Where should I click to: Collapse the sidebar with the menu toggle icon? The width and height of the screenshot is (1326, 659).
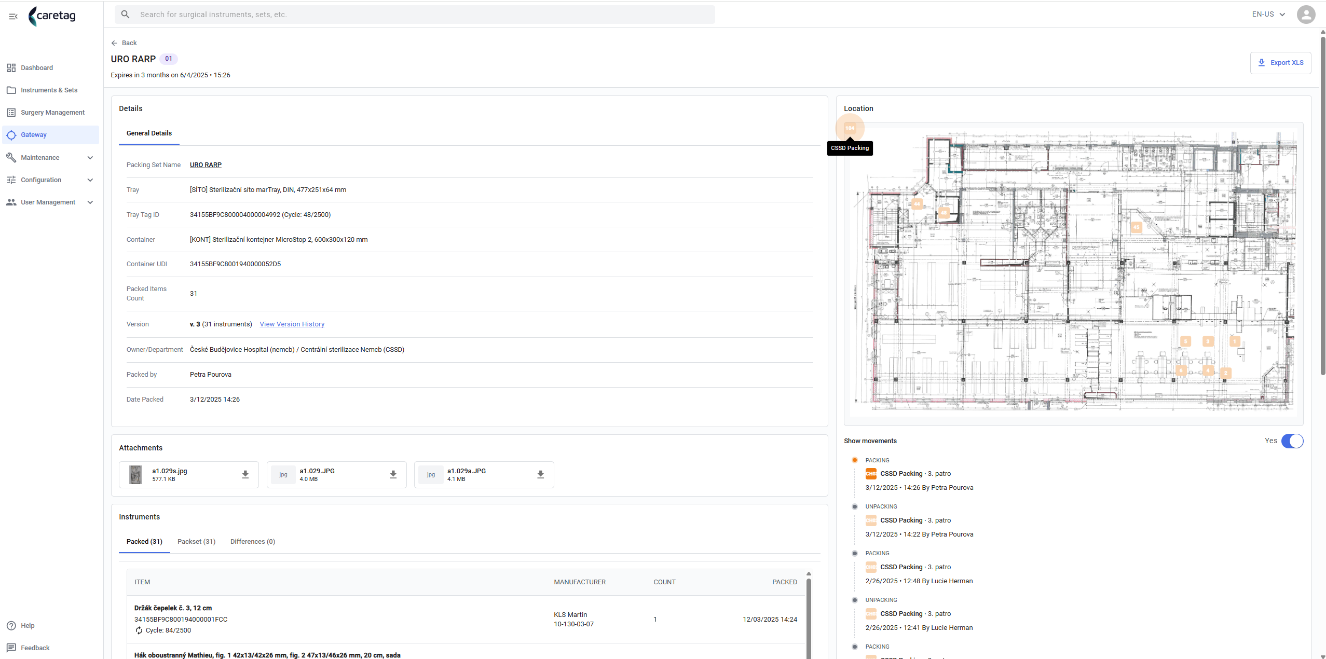click(13, 17)
